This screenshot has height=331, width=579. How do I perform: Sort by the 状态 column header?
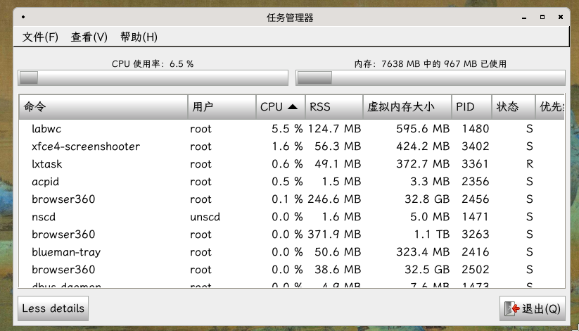click(x=514, y=107)
